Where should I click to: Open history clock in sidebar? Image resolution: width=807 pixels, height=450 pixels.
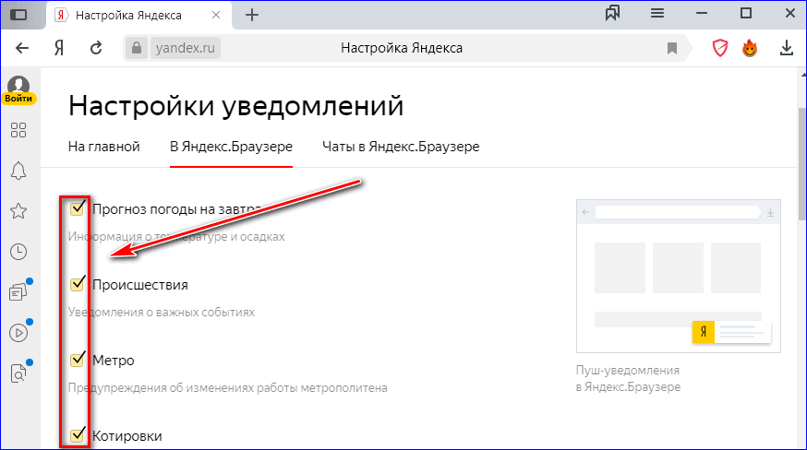(x=18, y=252)
